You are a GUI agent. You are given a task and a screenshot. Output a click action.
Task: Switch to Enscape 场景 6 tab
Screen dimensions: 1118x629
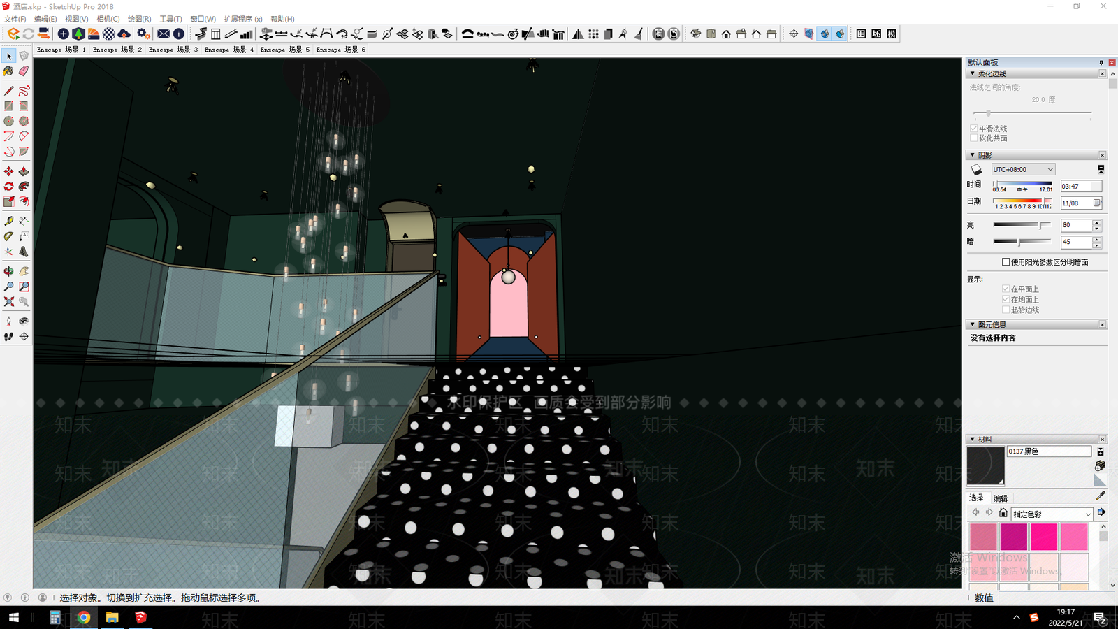[x=341, y=50]
